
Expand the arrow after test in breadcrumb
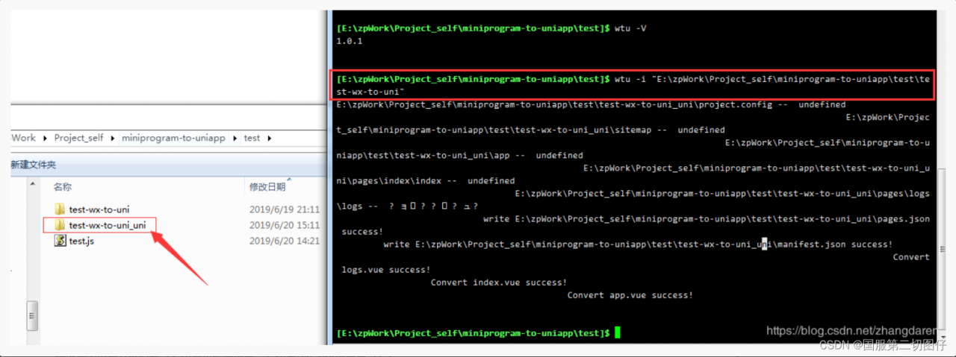pyautogui.click(x=269, y=138)
